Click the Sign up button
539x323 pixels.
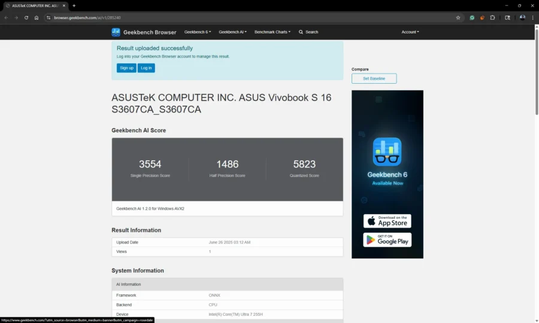click(x=126, y=68)
